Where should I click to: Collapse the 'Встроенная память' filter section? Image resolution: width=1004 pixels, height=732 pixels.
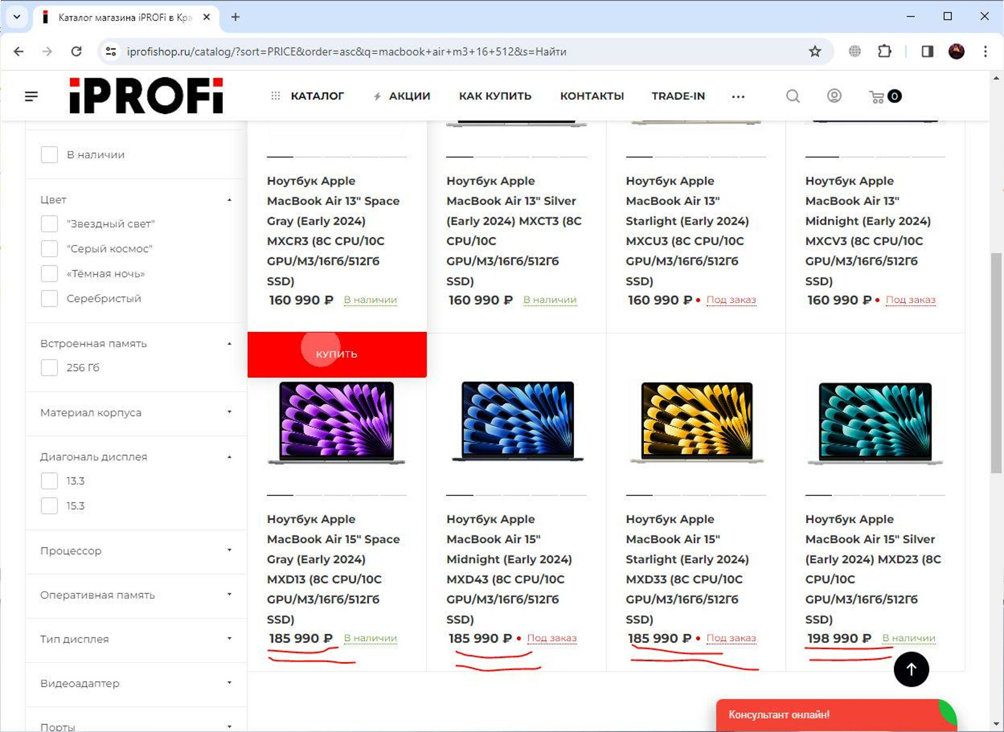click(x=136, y=344)
